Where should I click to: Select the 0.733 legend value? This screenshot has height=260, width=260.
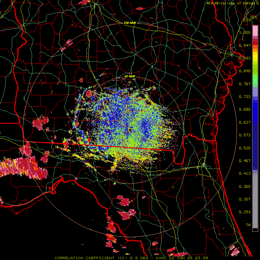(245, 97)
